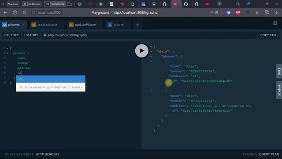Open the blue TS browser tab
The height and width of the screenshot is (159, 282).
click(143, 4)
